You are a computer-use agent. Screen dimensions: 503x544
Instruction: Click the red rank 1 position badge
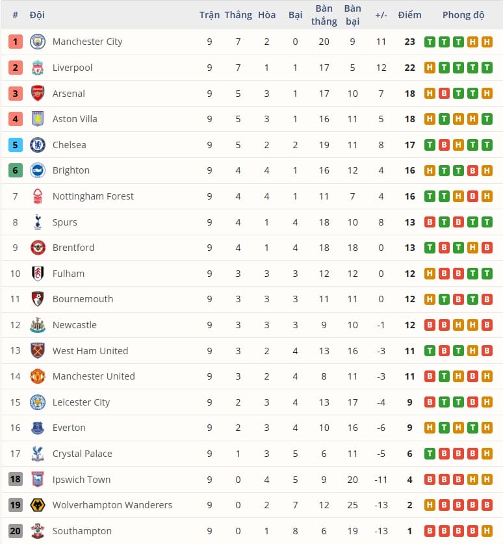click(x=16, y=42)
